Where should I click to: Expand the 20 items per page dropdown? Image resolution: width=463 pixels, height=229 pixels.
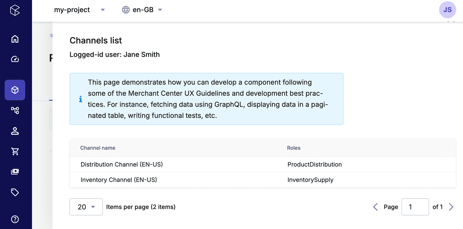click(86, 207)
